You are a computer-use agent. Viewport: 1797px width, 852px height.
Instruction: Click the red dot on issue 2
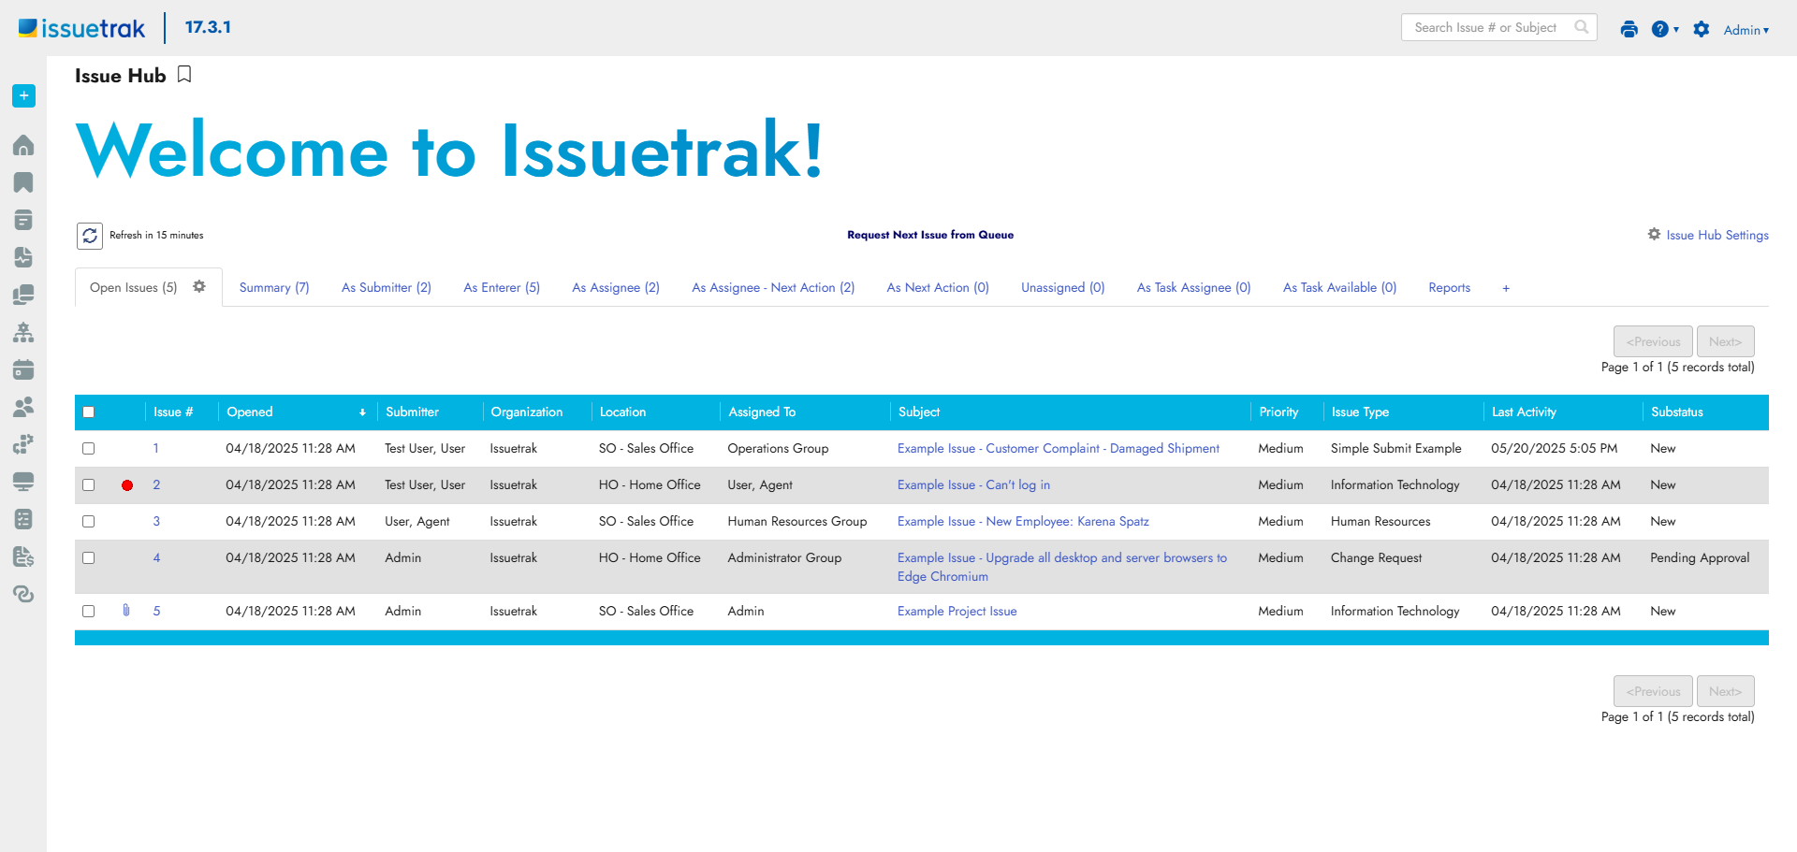127,485
